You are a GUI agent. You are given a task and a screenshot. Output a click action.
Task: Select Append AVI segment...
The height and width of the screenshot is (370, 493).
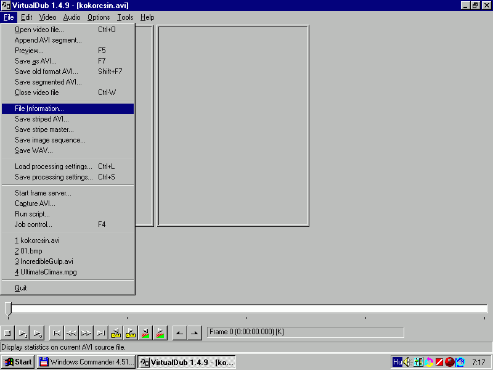click(68, 40)
